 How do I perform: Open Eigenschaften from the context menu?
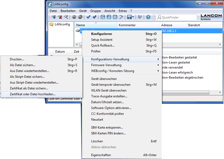point(122,155)
